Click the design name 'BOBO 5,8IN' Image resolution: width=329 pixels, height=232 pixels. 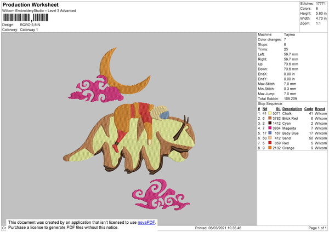30,25
